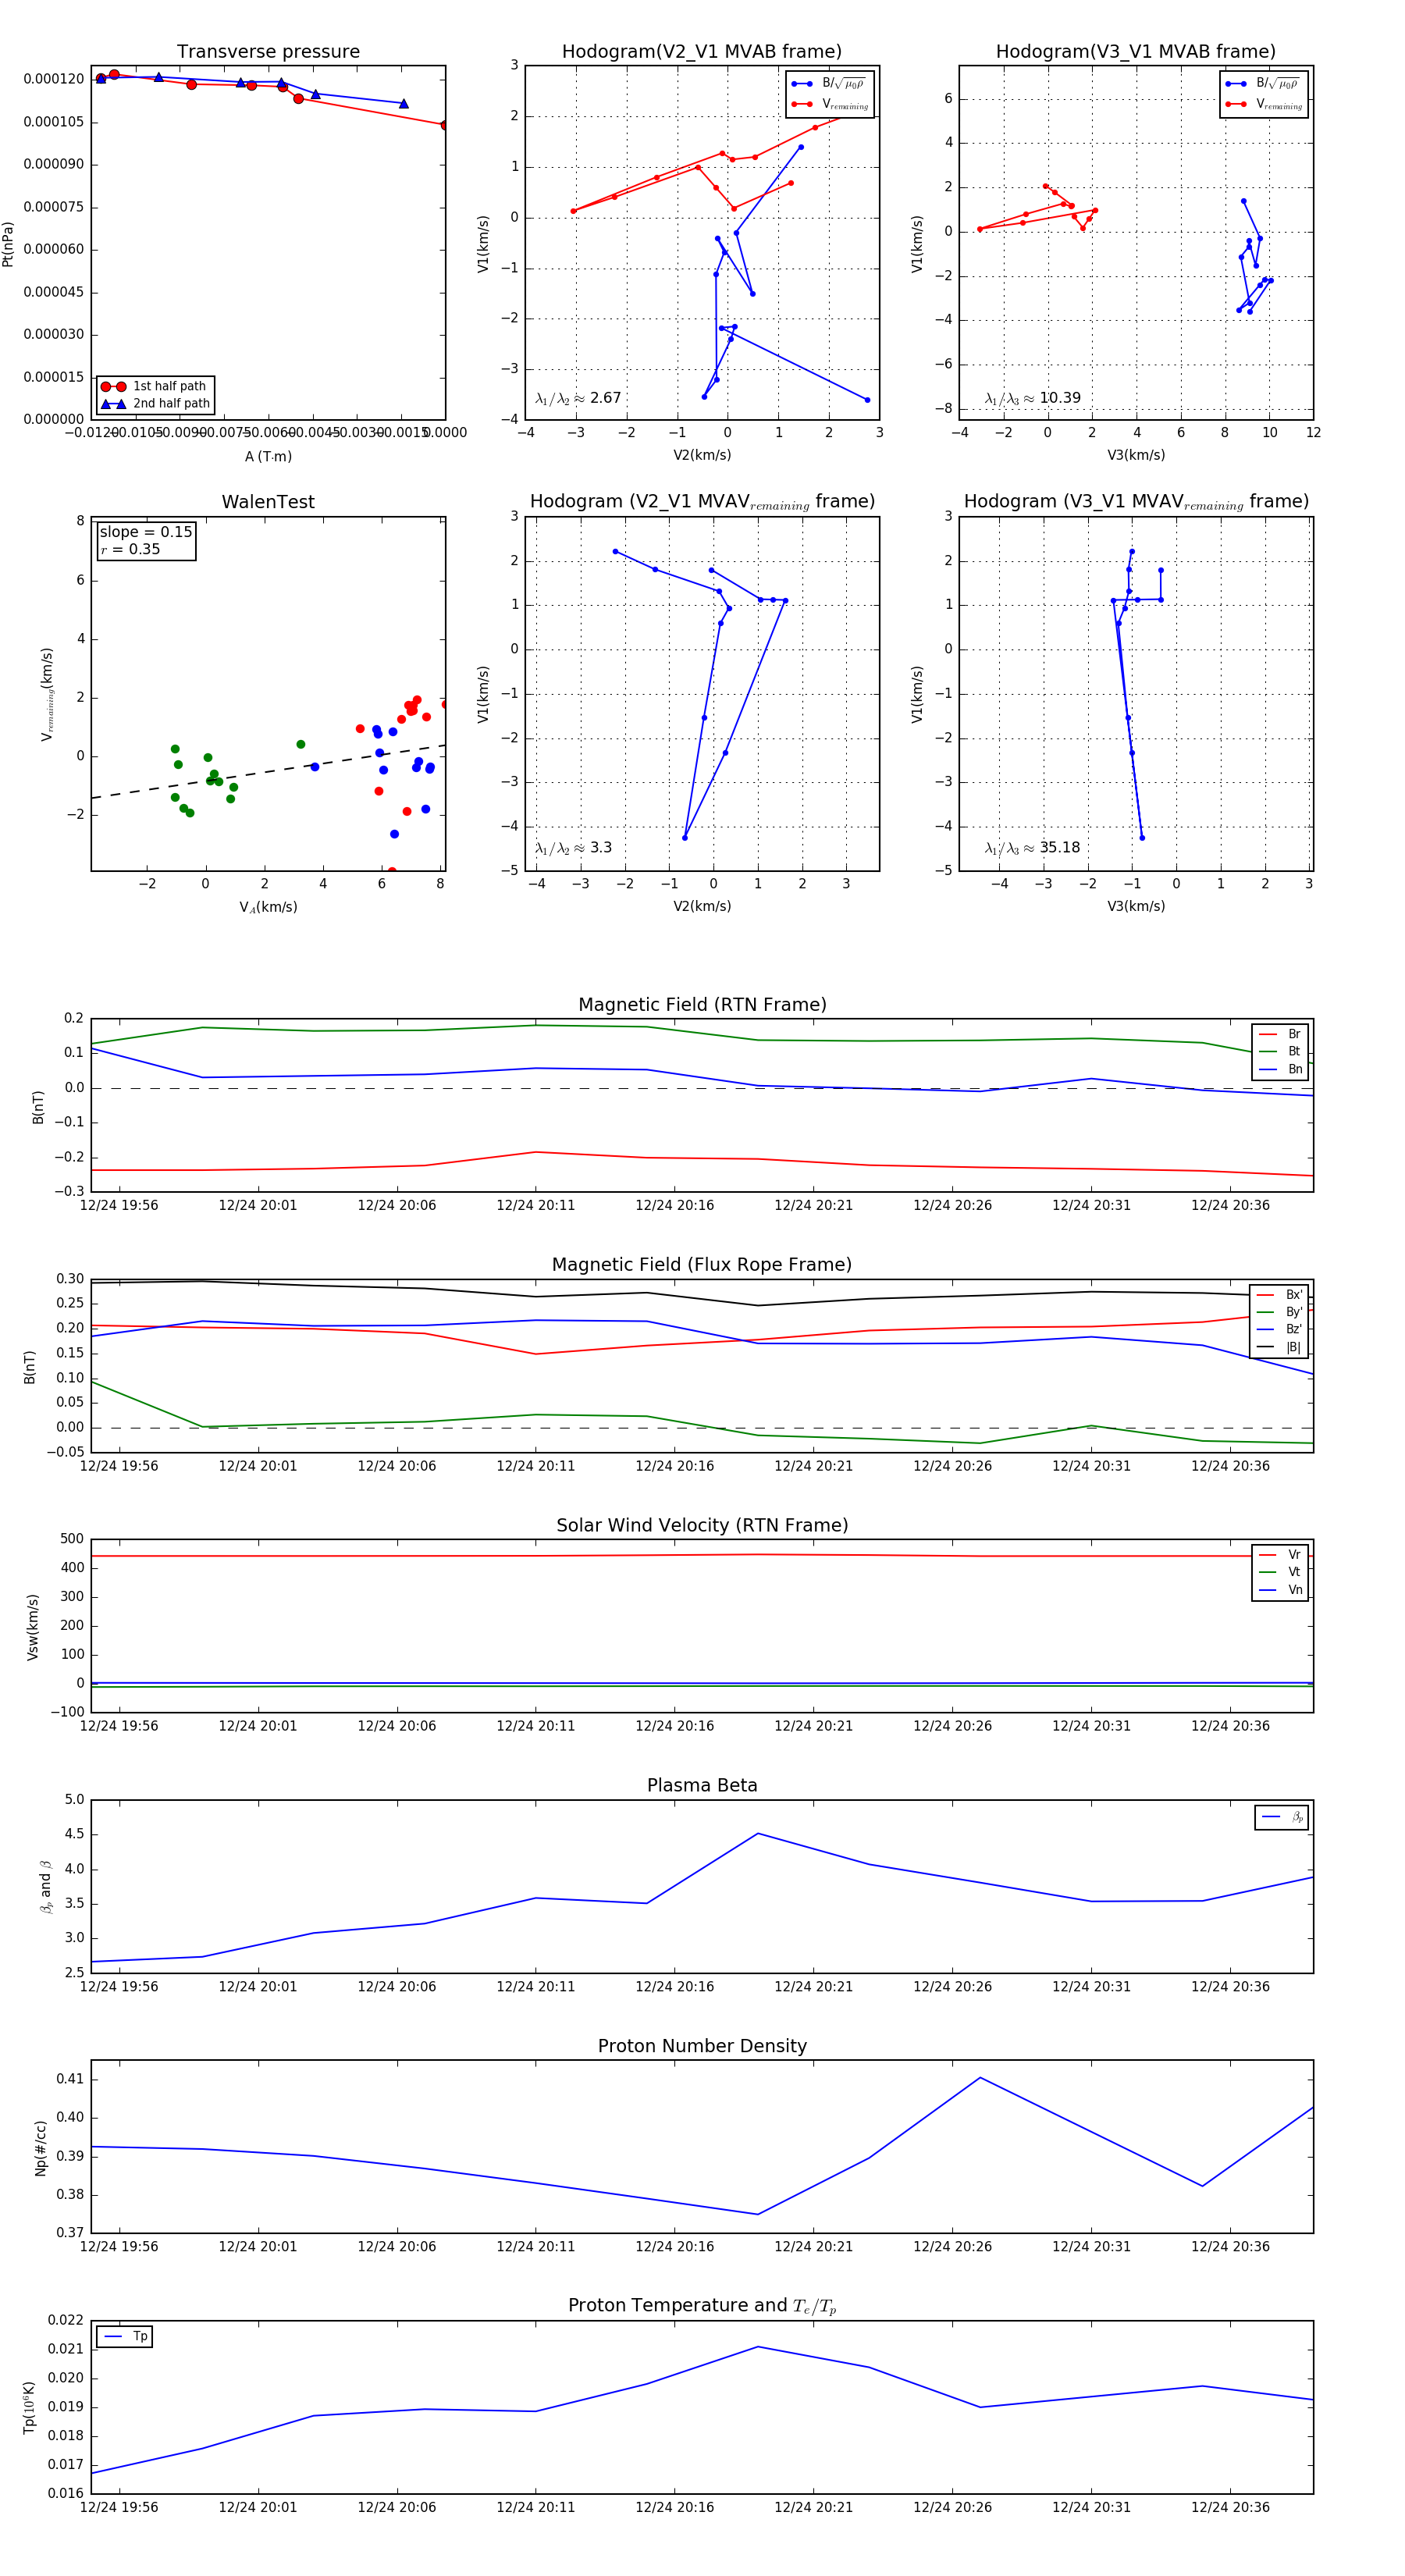
Task: Select the 'Bn' legend entry
Action: (x=1280, y=1069)
